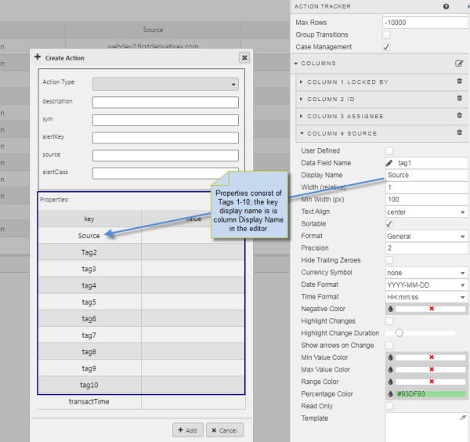Image resolution: width=470 pixels, height=442 pixels.
Task: Click the edit icon beside Columns header
Action: coord(459,63)
